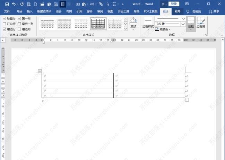The image size is (225, 160).
Task: Select the 边框刷 border painter tool
Action: coord(201,22)
